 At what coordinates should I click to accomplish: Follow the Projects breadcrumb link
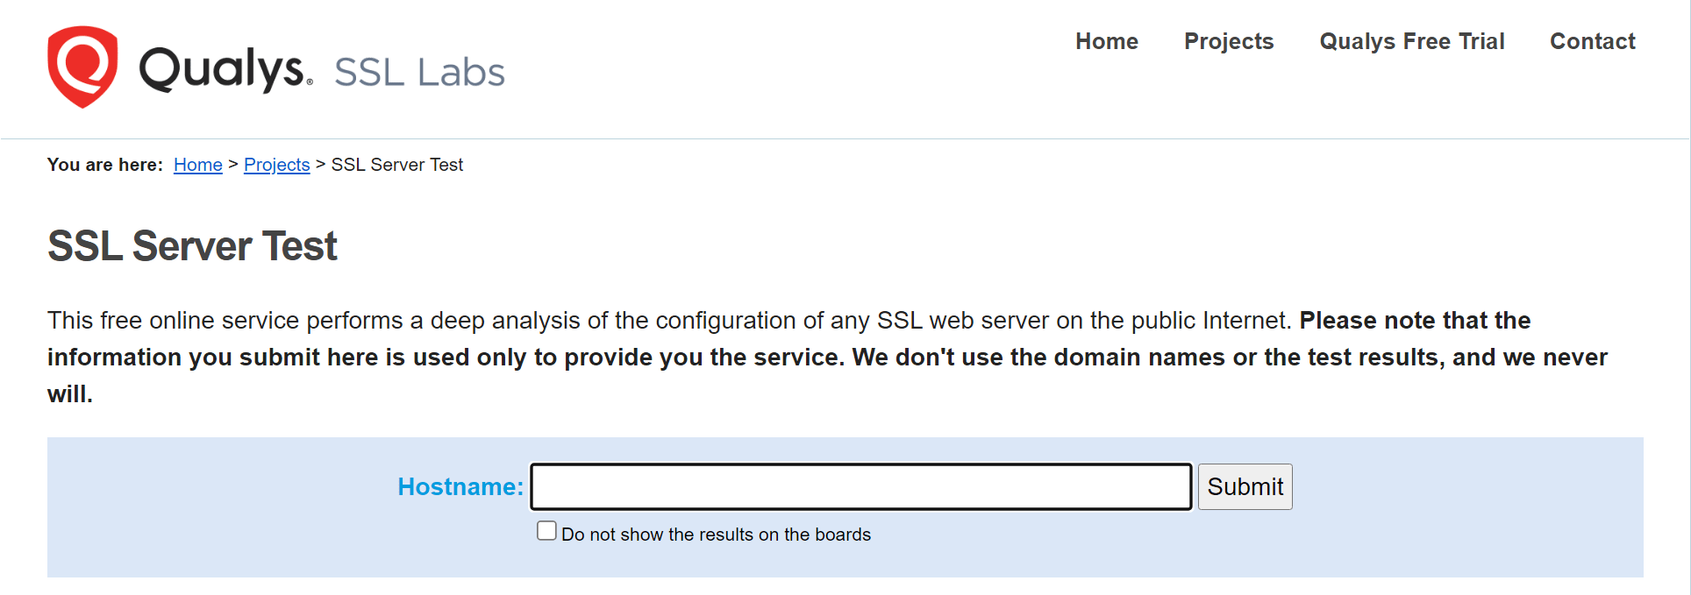(x=276, y=165)
